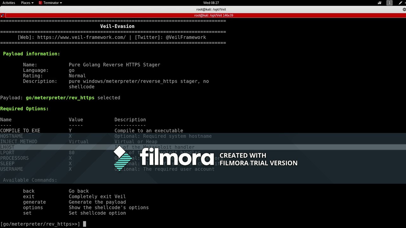Click the 'Name' column header
Screen dimensions: 406x228
point(6,120)
